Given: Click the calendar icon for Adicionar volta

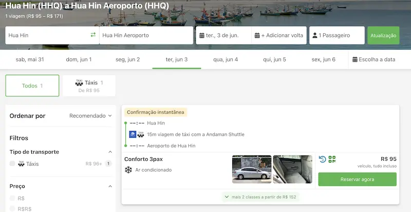Looking at the screenshot, I should click(256, 35).
